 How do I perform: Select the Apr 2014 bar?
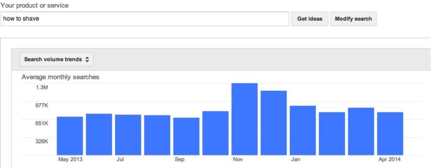(x=390, y=134)
